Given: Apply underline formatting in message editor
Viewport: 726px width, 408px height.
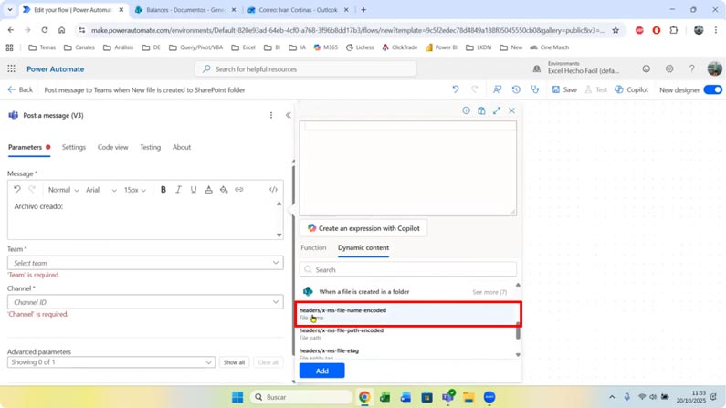Looking at the screenshot, I should pyautogui.click(x=194, y=190).
